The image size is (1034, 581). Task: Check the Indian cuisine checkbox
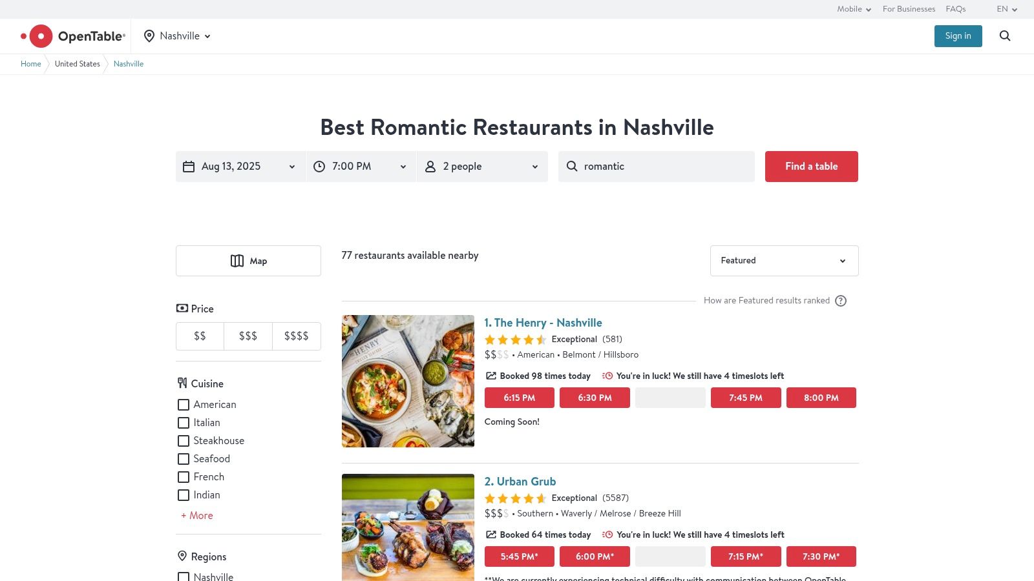[x=184, y=495]
